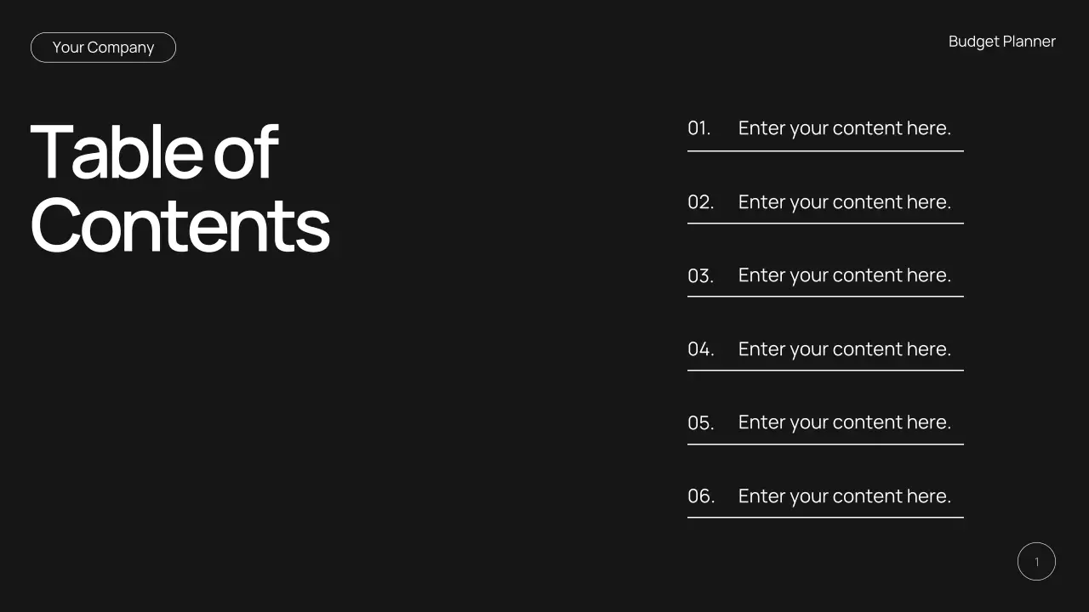
Task: Select the 03. number label
Action: click(700, 275)
